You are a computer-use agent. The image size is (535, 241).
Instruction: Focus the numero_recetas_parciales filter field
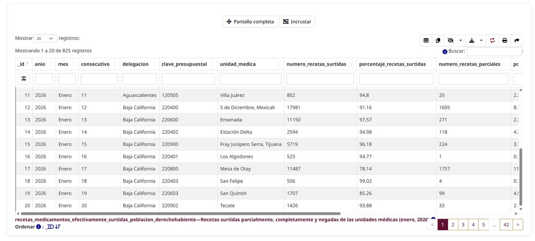point(473,79)
